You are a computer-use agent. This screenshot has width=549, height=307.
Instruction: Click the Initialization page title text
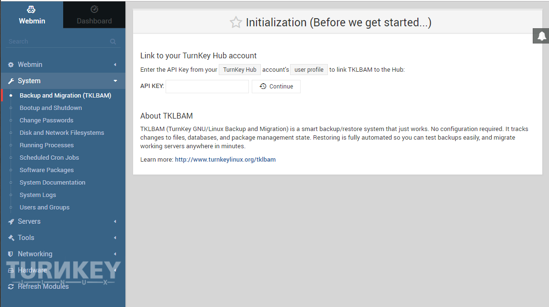pos(338,22)
